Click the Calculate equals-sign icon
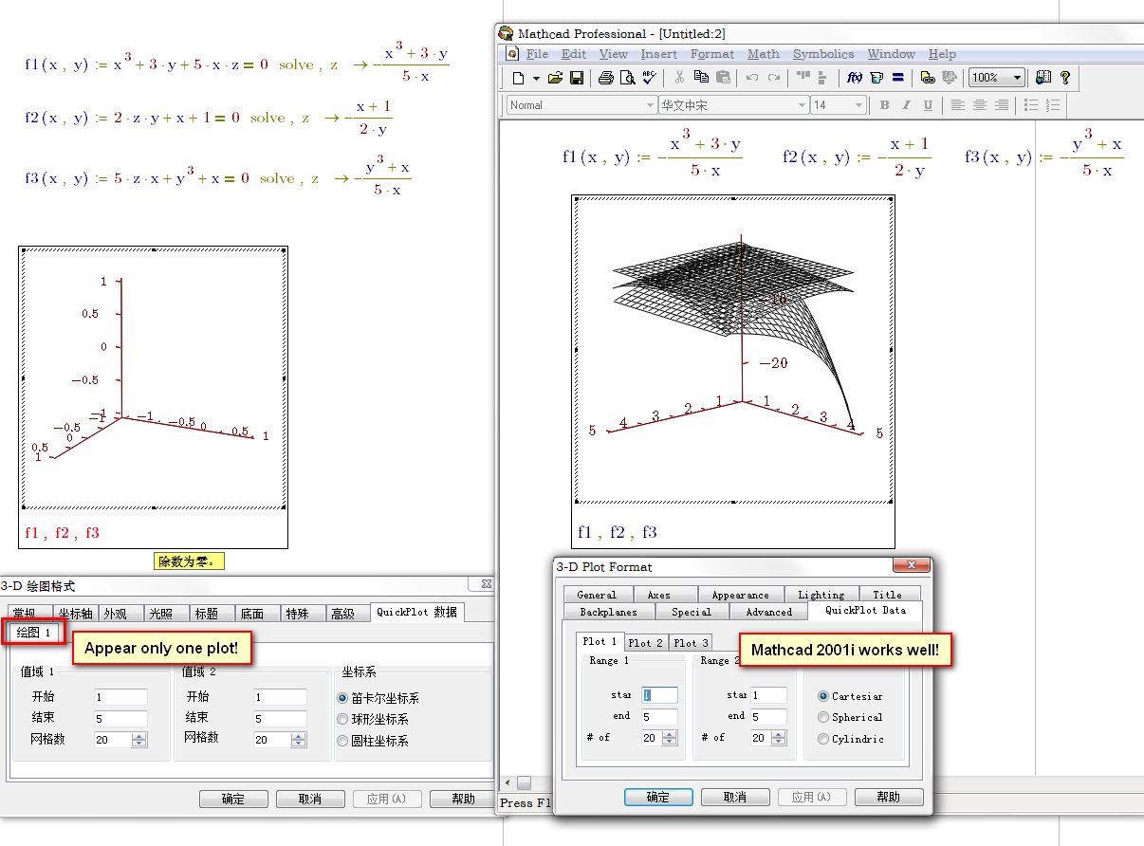The width and height of the screenshot is (1144, 846). 897,78
